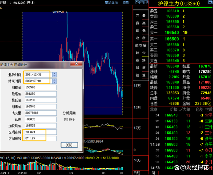Image resolution: width=213 pixels, height=175 pixels.
Task: Click the 开盘 value 167010
Action: tap(205, 77)
